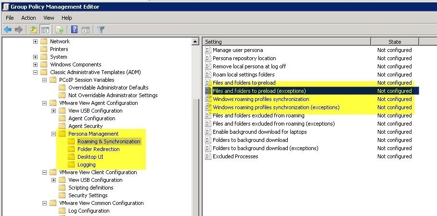Screen dimensions: 437x216
Task: Click the Back arrow toolbar icon
Action: (x=8, y=29)
